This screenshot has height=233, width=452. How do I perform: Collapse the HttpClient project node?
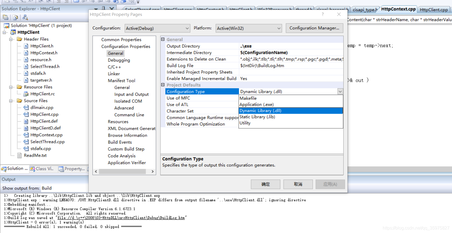[x=4, y=32]
